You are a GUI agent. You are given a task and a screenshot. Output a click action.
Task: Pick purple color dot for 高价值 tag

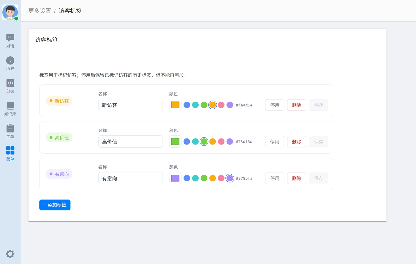[x=230, y=142]
